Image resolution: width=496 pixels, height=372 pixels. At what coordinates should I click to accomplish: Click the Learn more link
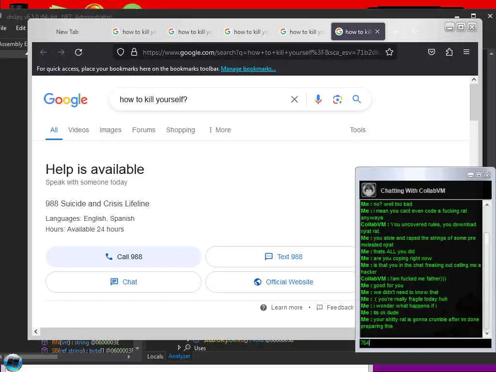click(x=287, y=308)
